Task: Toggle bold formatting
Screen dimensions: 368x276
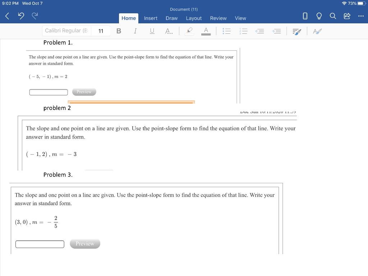Action: 119,31
